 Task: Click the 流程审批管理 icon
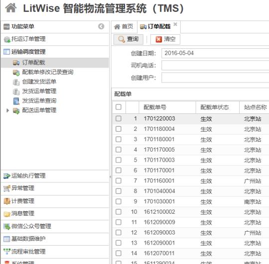pyautogui.click(x=7, y=252)
